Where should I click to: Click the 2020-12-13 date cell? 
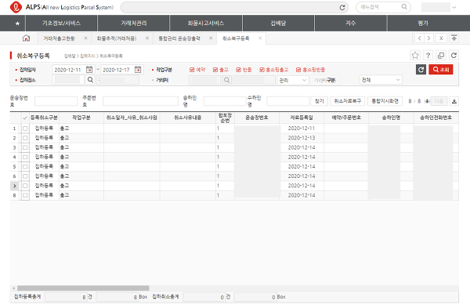click(302, 138)
